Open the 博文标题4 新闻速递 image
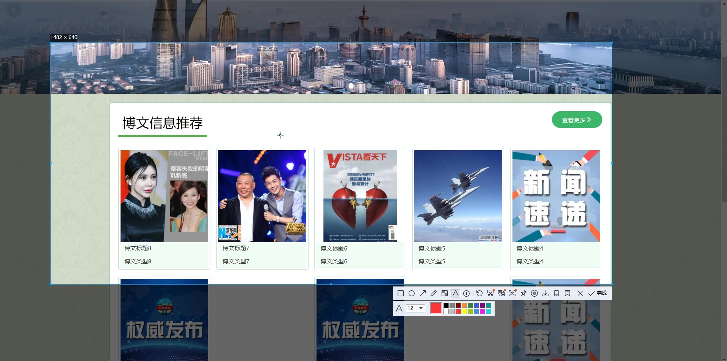The height and width of the screenshot is (361, 727). [x=556, y=196]
